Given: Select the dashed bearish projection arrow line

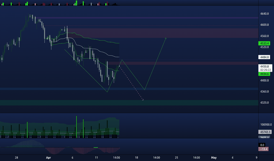Looking at the screenshot, I should click(131, 83).
